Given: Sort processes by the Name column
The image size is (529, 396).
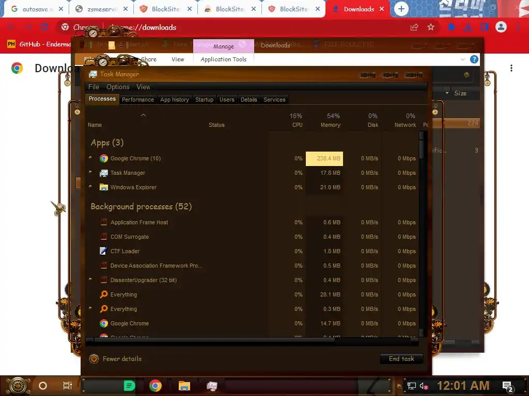Looking at the screenshot, I should click(95, 125).
